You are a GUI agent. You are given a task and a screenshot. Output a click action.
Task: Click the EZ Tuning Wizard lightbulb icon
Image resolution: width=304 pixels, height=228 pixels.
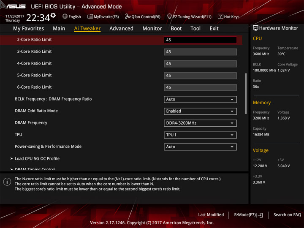169,16
